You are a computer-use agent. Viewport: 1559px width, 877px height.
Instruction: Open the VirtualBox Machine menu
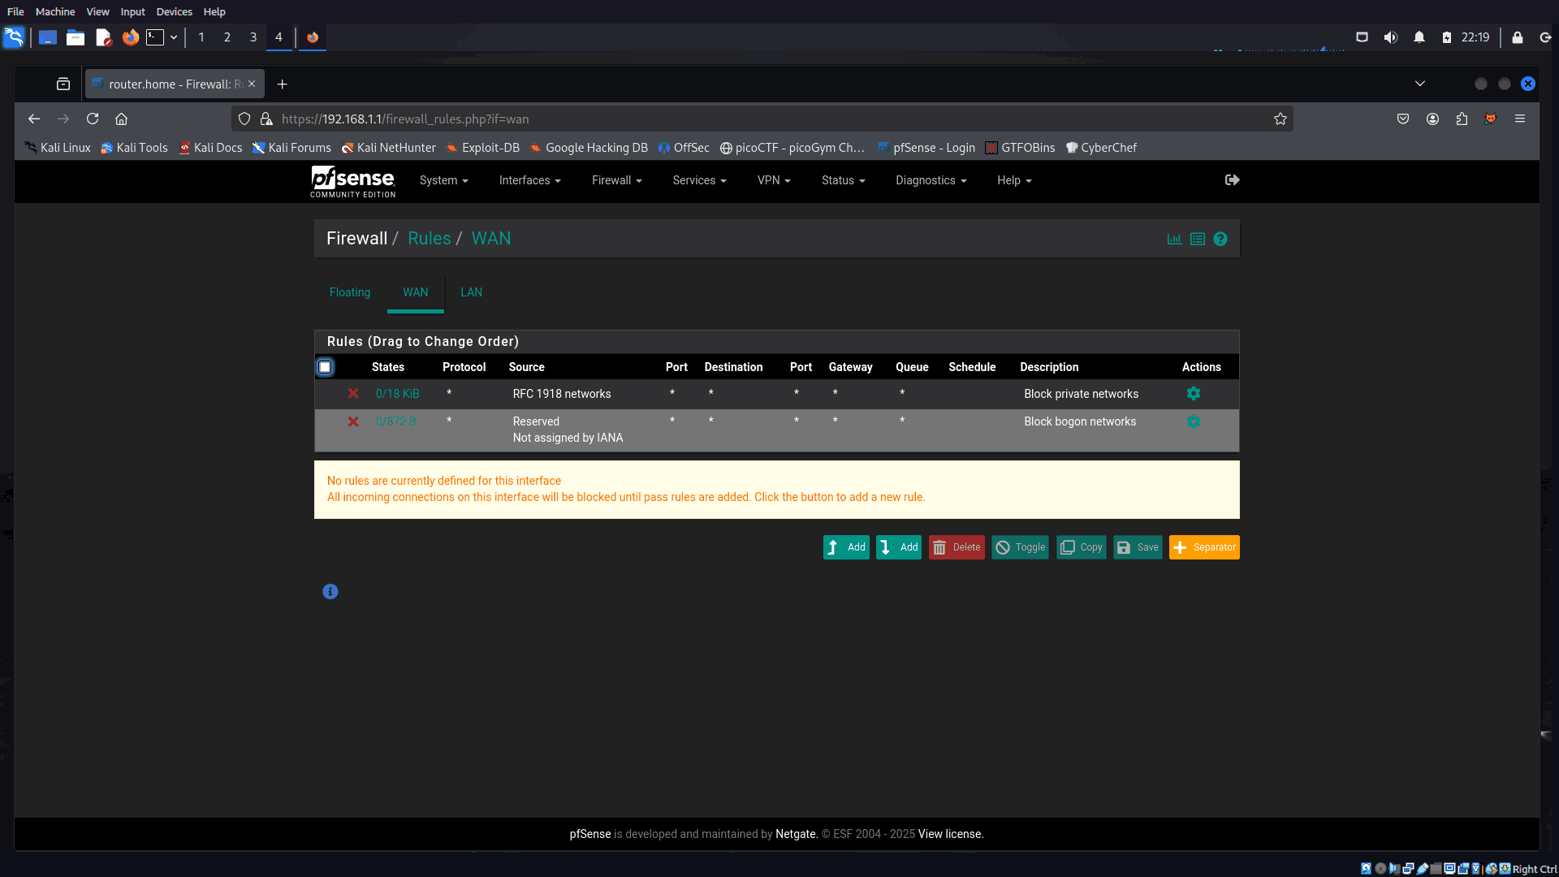[x=55, y=12]
